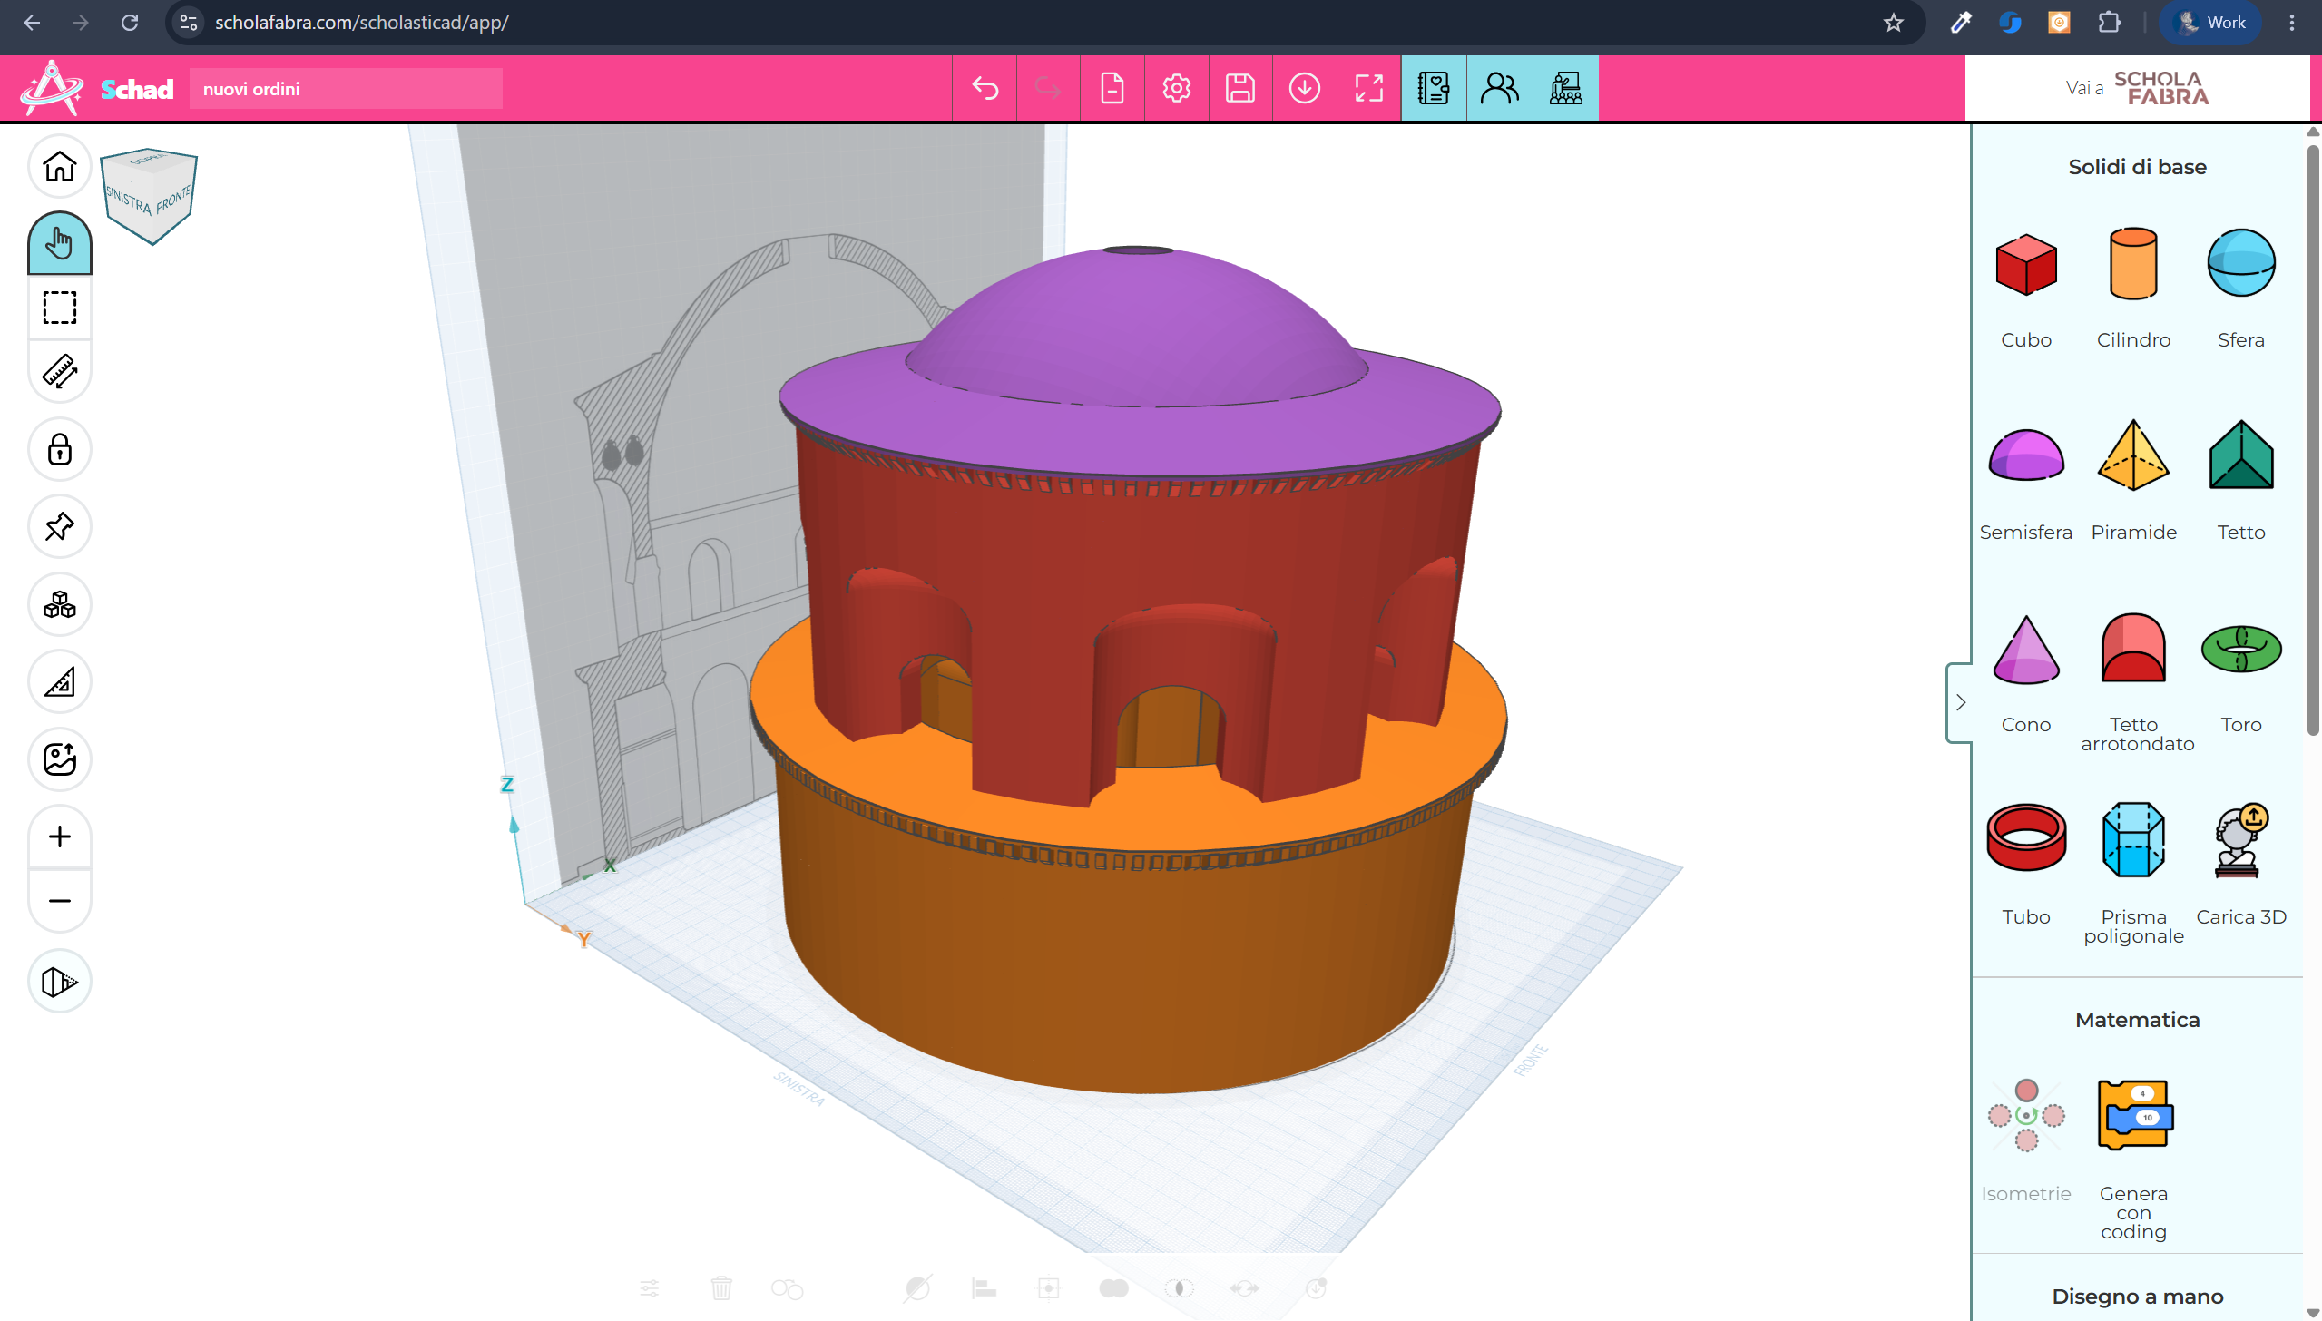
Task: Click the bottom sliders properties icon
Action: (650, 1288)
